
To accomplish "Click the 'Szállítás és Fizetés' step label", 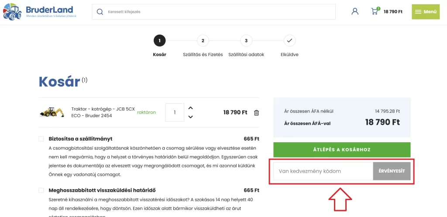I will (203, 54).
